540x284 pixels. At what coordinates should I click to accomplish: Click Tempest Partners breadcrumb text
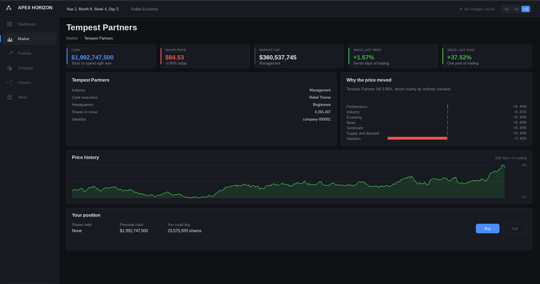point(99,38)
